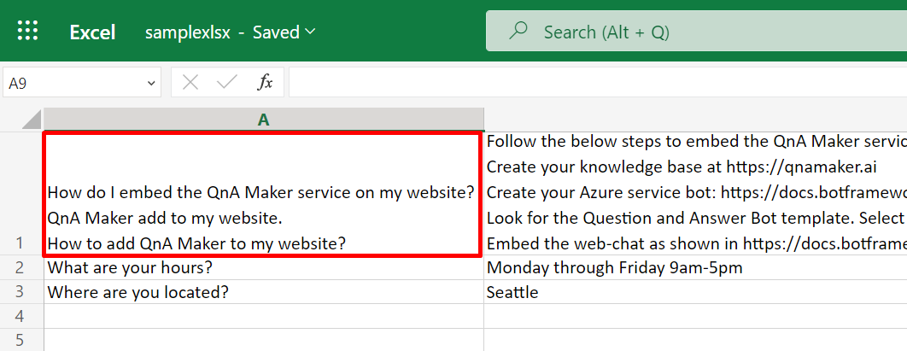Select the row 4 header

click(x=21, y=316)
